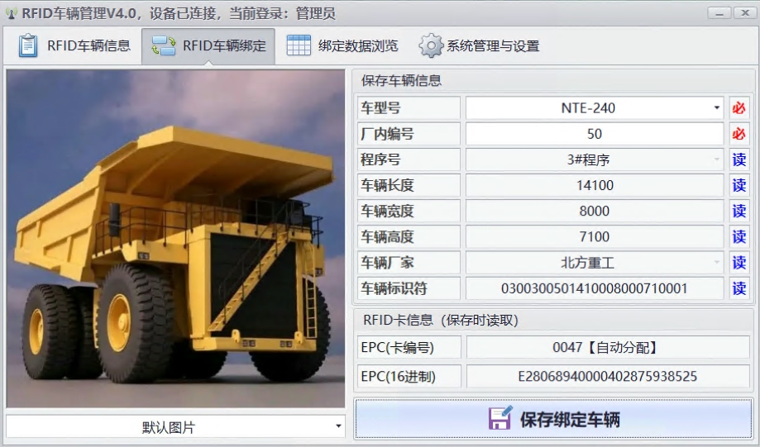Click the red 必 marker beside 厂内编号
The width and height of the screenshot is (760, 447).
tap(739, 134)
